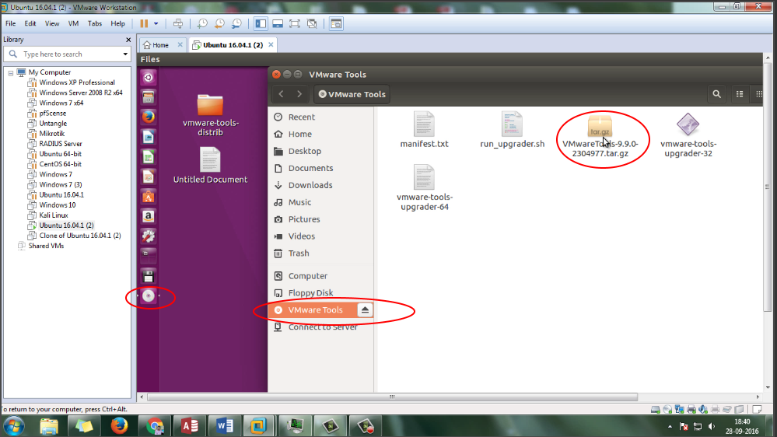Toggle the console view button
The height and width of the screenshot is (437, 777).
336,23
